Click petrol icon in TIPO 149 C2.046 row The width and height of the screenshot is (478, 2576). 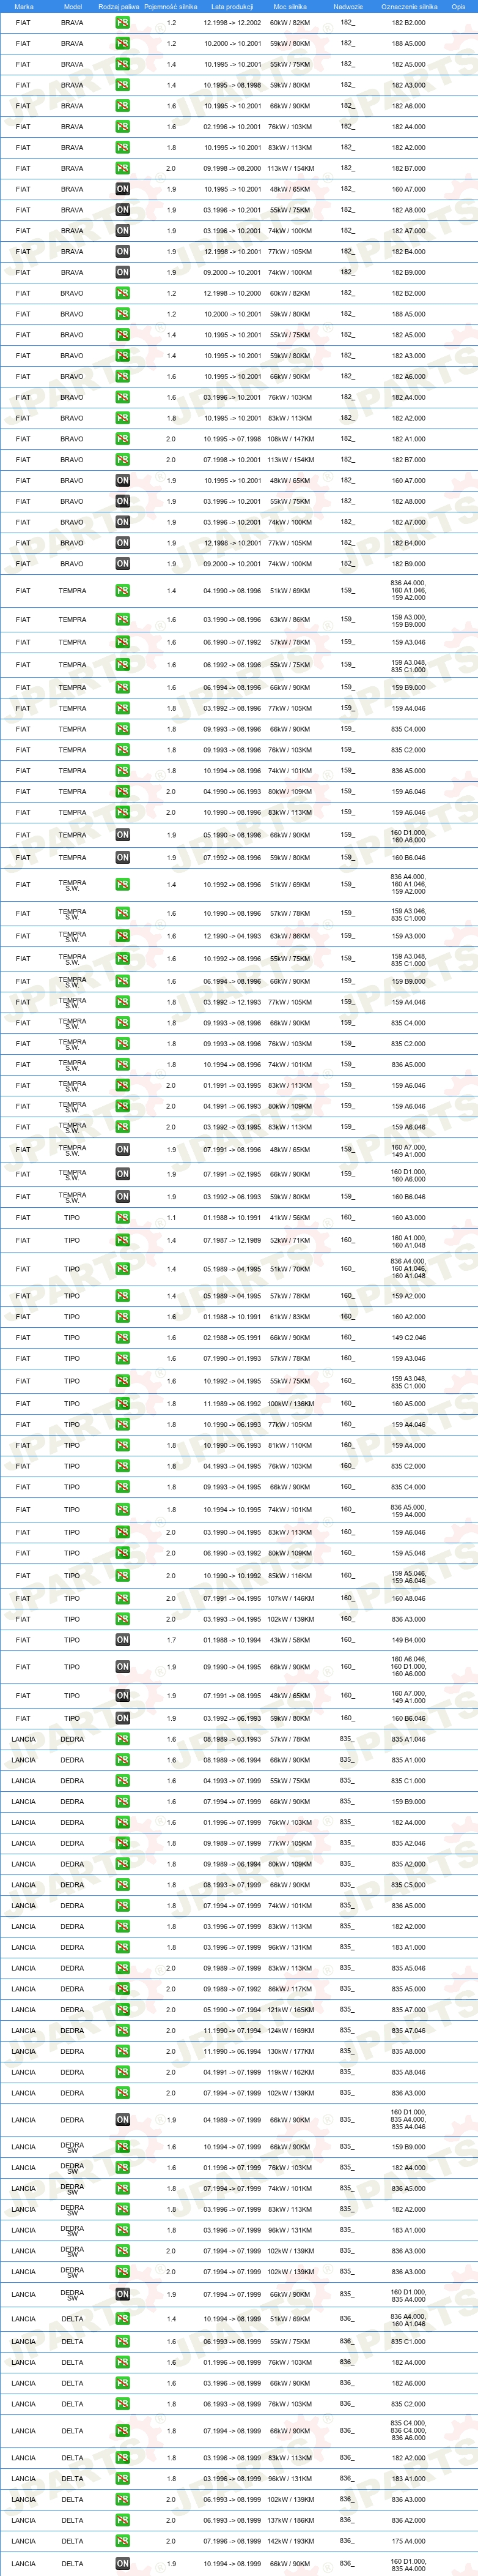tap(122, 1338)
